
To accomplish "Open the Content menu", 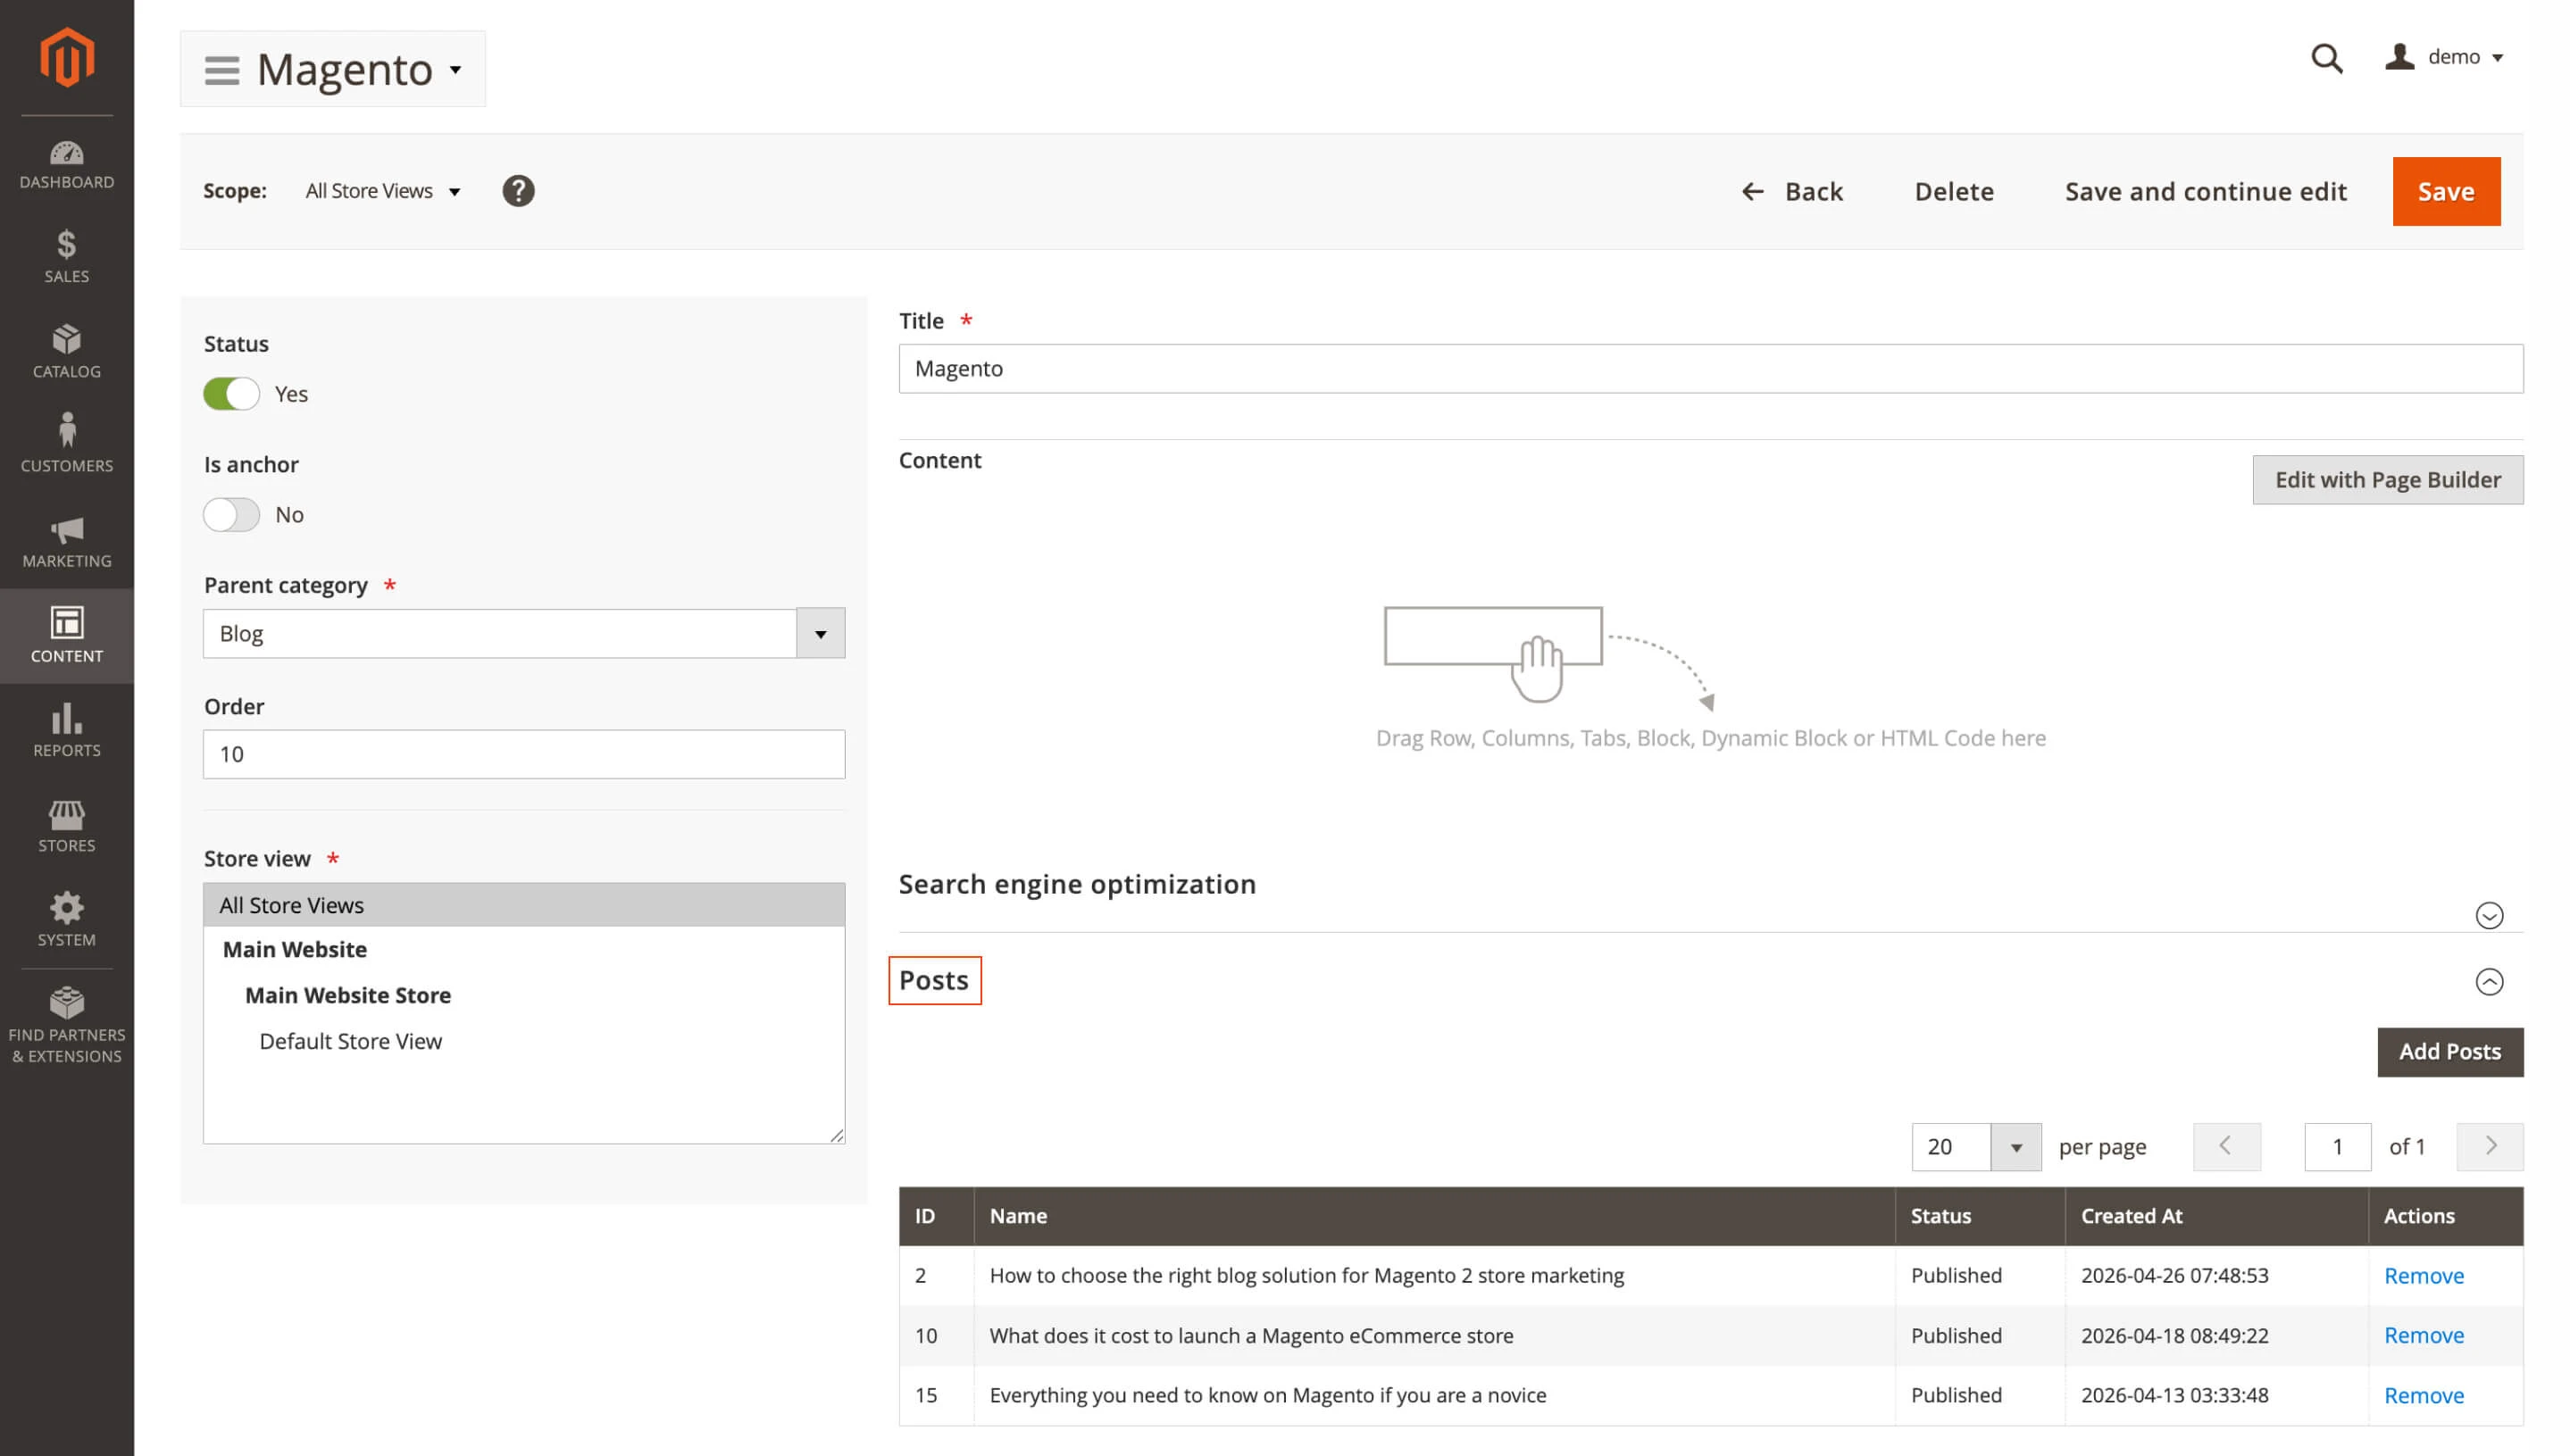I will coord(67,636).
